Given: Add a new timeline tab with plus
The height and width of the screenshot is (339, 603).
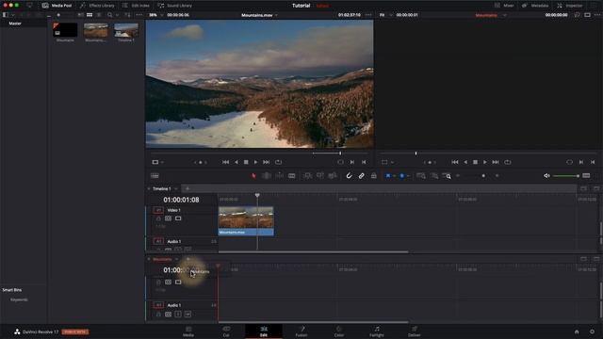Looking at the screenshot, I should (x=187, y=188).
